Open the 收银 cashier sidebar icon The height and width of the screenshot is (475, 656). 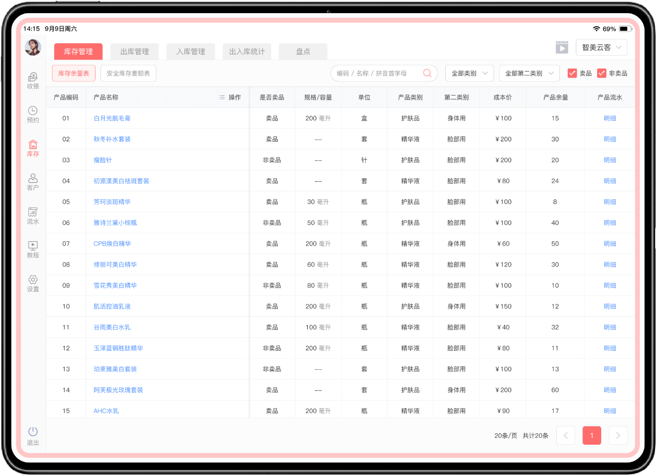click(33, 78)
